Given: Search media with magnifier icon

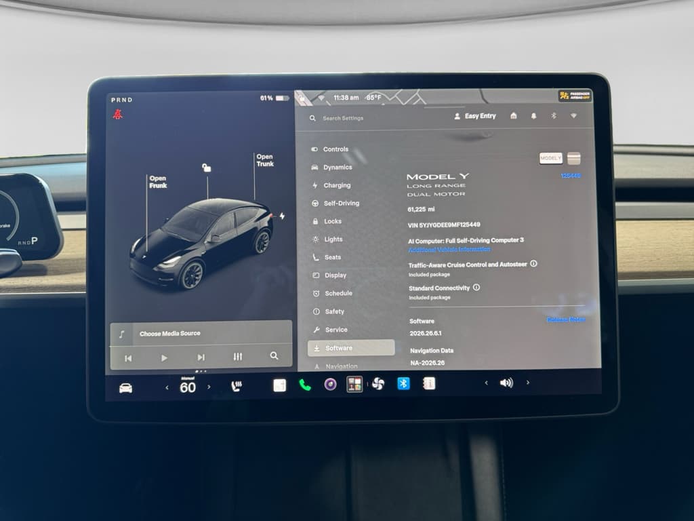Looking at the screenshot, I should click(274, 355).
